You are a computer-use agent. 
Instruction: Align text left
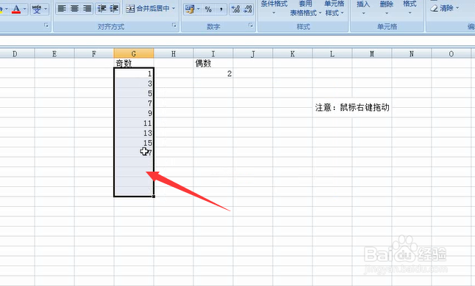[x=62, y=9]
